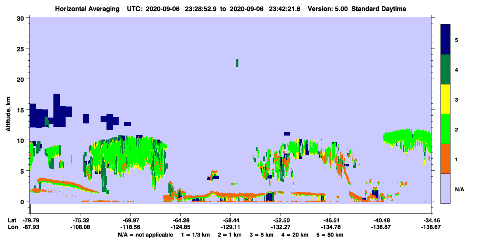Screen dimensions: 479x245
Task: Click the lavender N/A color bar segment
Action: pyautogui.click(x=445, y=188)
